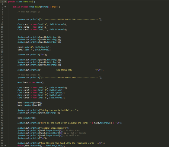Click "Card card2 = new Card();" line
The image size is (169, 147).
(32, 27)
